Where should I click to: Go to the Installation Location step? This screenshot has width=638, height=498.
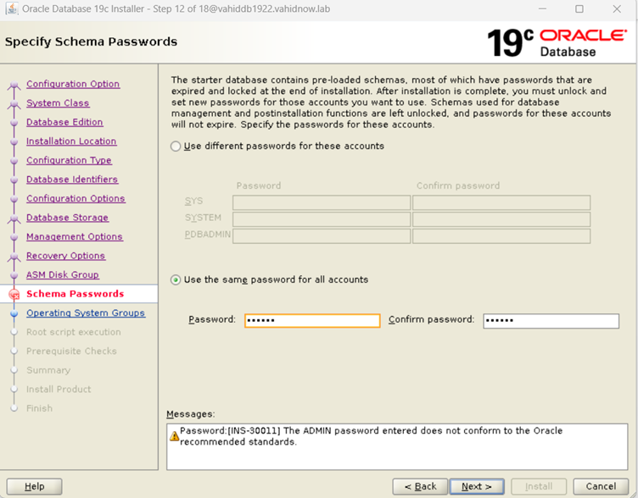pyautogui.click(x=71, y=141)
